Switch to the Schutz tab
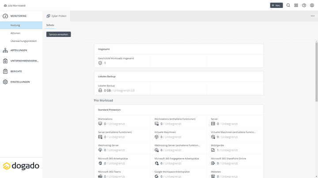 tap(50, 25)
